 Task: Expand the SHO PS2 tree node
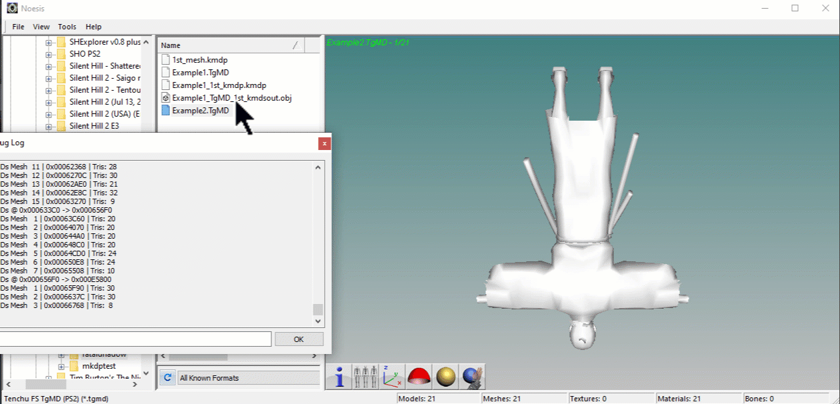click(x=49, y=54)
